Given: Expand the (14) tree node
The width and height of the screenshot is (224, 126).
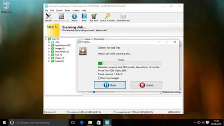Looking at the screenshot, I should pyautogui.click(x=49, y=42).
